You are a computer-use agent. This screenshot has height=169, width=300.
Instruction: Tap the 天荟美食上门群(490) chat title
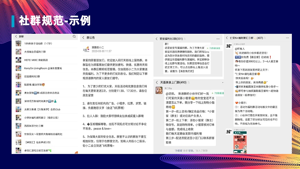pos(173,82)
